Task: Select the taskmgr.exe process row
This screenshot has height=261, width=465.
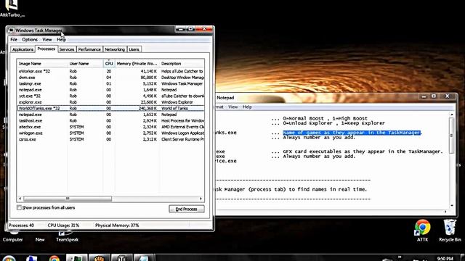Action: click(x=110, y=84)
